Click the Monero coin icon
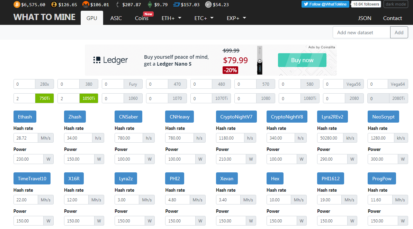Image resolution: width=413 pixels, height=229 pixels. [x=86, y=4]
